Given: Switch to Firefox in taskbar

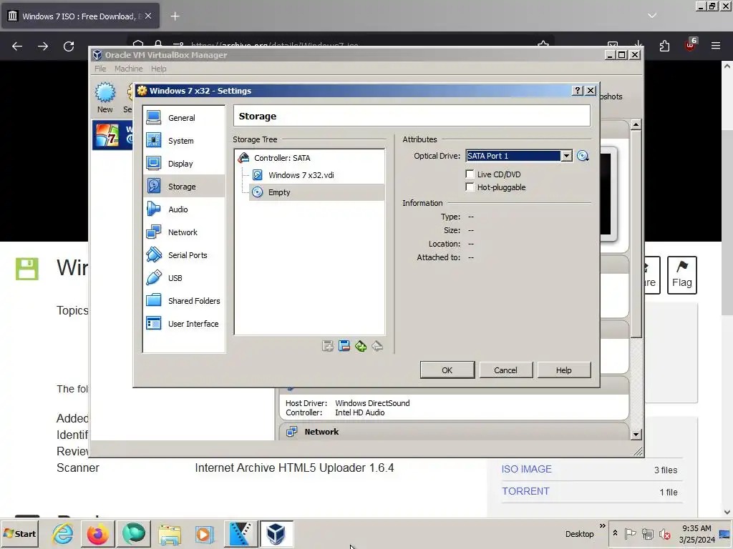Looking at the screenshot, I should coord(97,533).
